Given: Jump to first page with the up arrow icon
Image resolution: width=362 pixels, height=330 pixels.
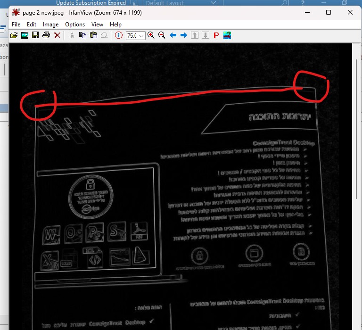Looking at the screenshot, I should click(195, 35).
